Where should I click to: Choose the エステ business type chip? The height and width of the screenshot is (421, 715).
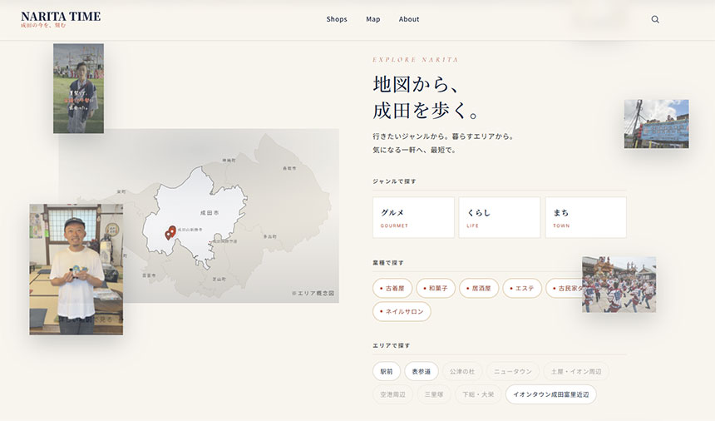522,288
